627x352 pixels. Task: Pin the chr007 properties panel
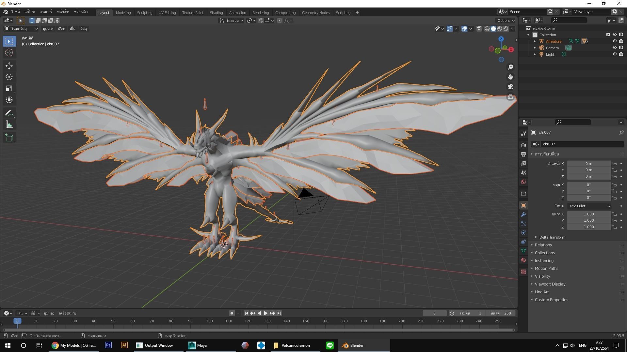coord(621,132)
